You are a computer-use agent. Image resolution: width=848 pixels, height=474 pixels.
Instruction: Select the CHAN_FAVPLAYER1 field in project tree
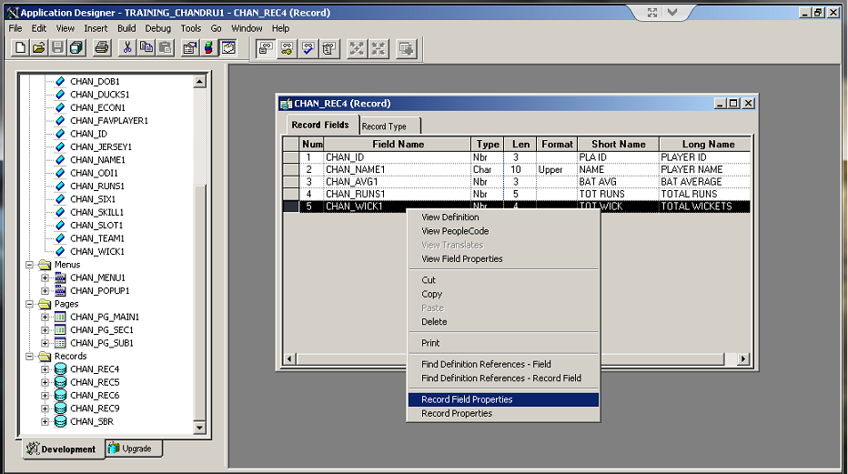tap(108, 120)
